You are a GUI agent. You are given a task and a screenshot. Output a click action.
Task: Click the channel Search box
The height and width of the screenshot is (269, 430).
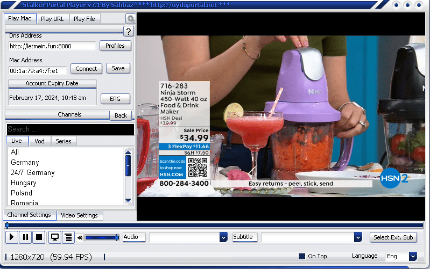click(71, 129)
